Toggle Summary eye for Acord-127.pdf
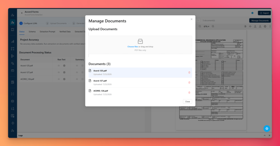 (x=77, y=72)
